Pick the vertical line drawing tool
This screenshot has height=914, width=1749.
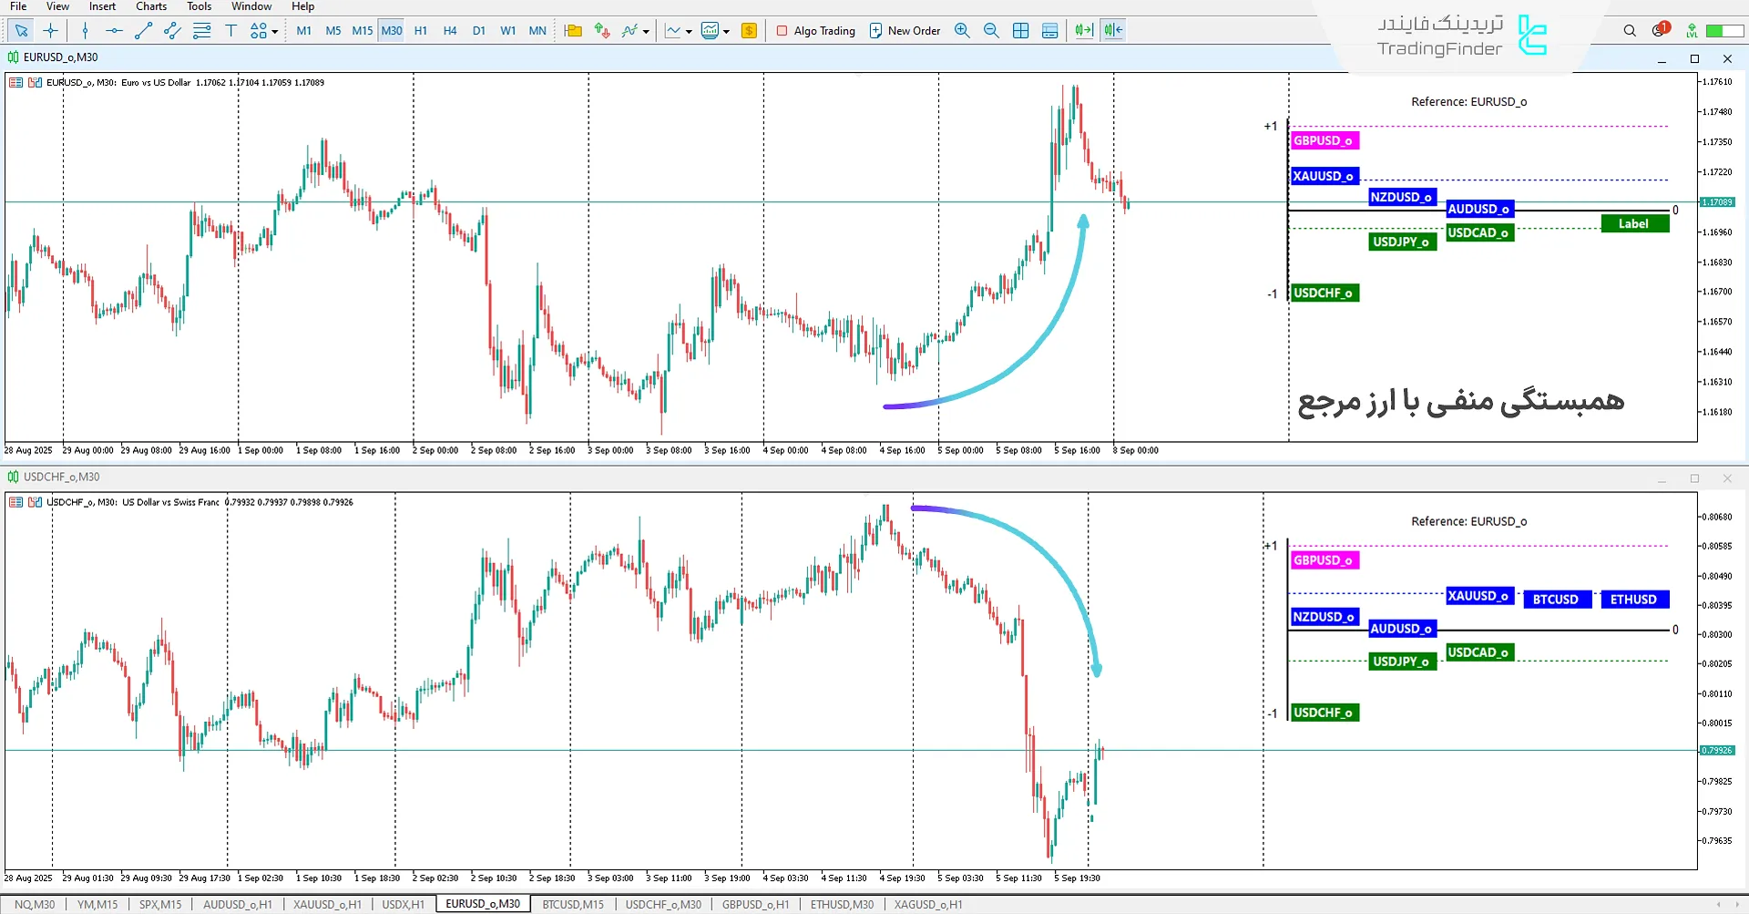[85, 31]
